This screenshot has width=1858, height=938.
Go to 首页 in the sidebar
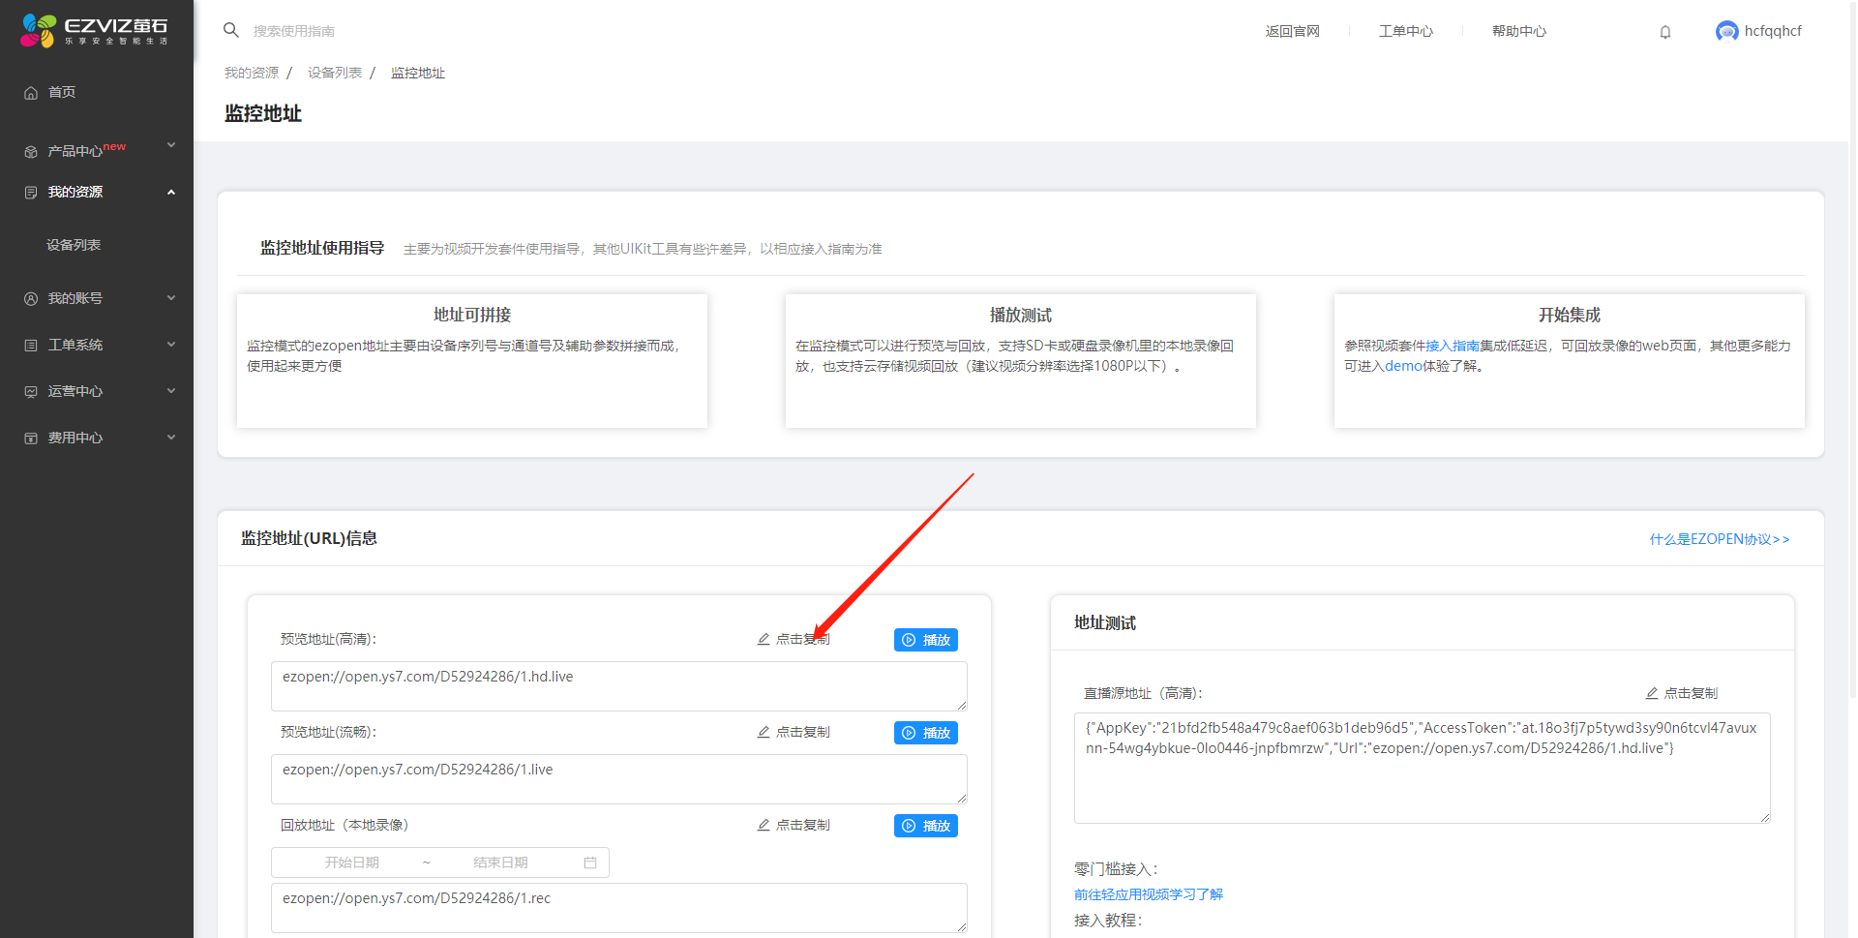tap(62, 92)
